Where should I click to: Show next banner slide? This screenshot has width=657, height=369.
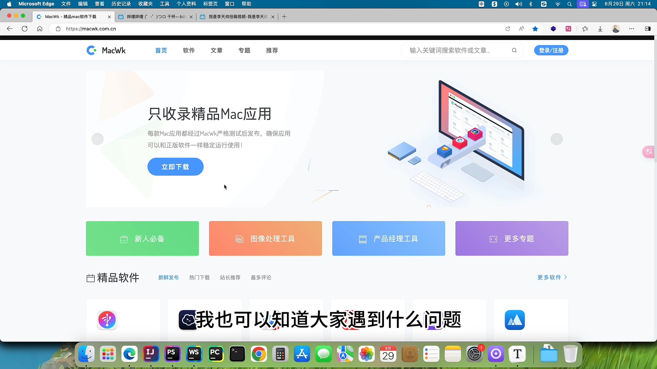pyautogui.click(x=557, y=139)
